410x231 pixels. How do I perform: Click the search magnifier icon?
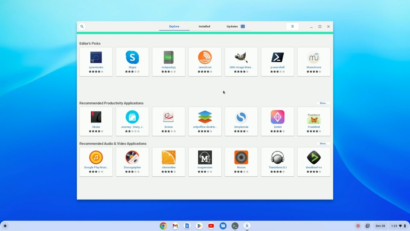coord(82,27)
